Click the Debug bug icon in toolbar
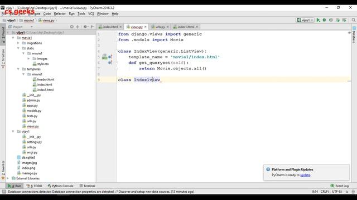Screen dimensions: 357x200 click(325, 20)
